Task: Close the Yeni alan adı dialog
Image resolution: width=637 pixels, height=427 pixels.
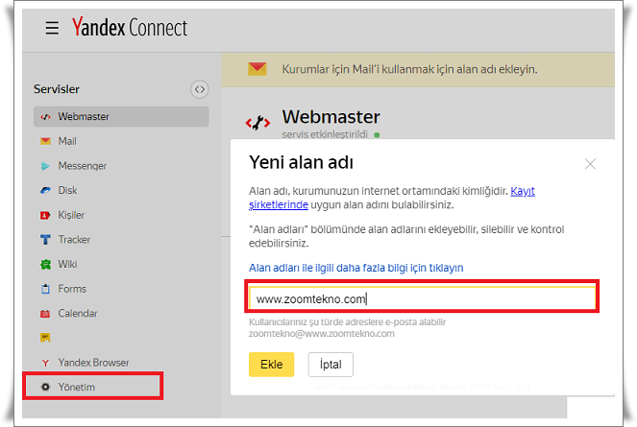Action: coord(590,164)
